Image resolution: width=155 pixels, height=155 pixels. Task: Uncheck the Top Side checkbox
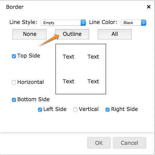coord(14,56)
